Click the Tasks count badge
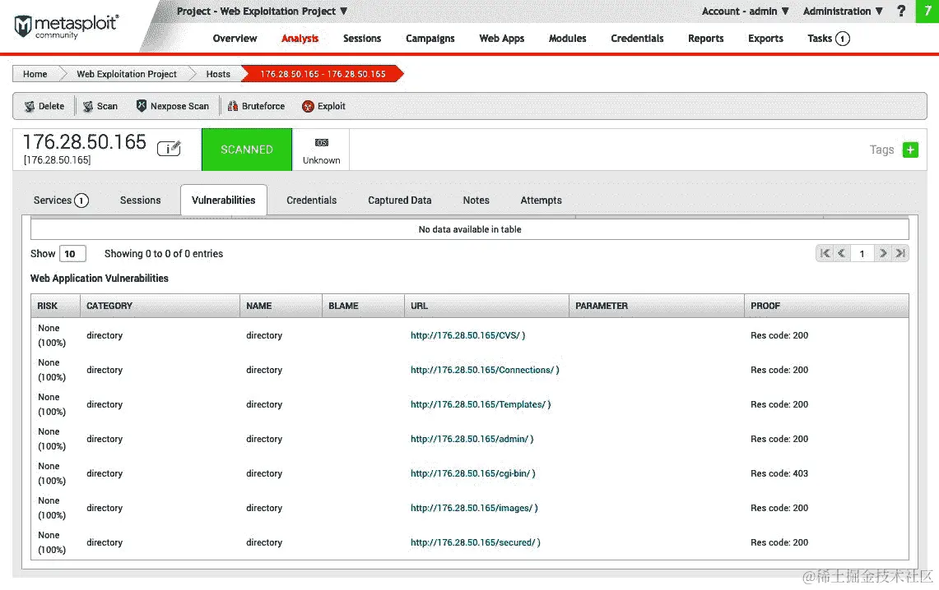Image resolution: width=939 pixels, height=590 pixels. (843, 39)
